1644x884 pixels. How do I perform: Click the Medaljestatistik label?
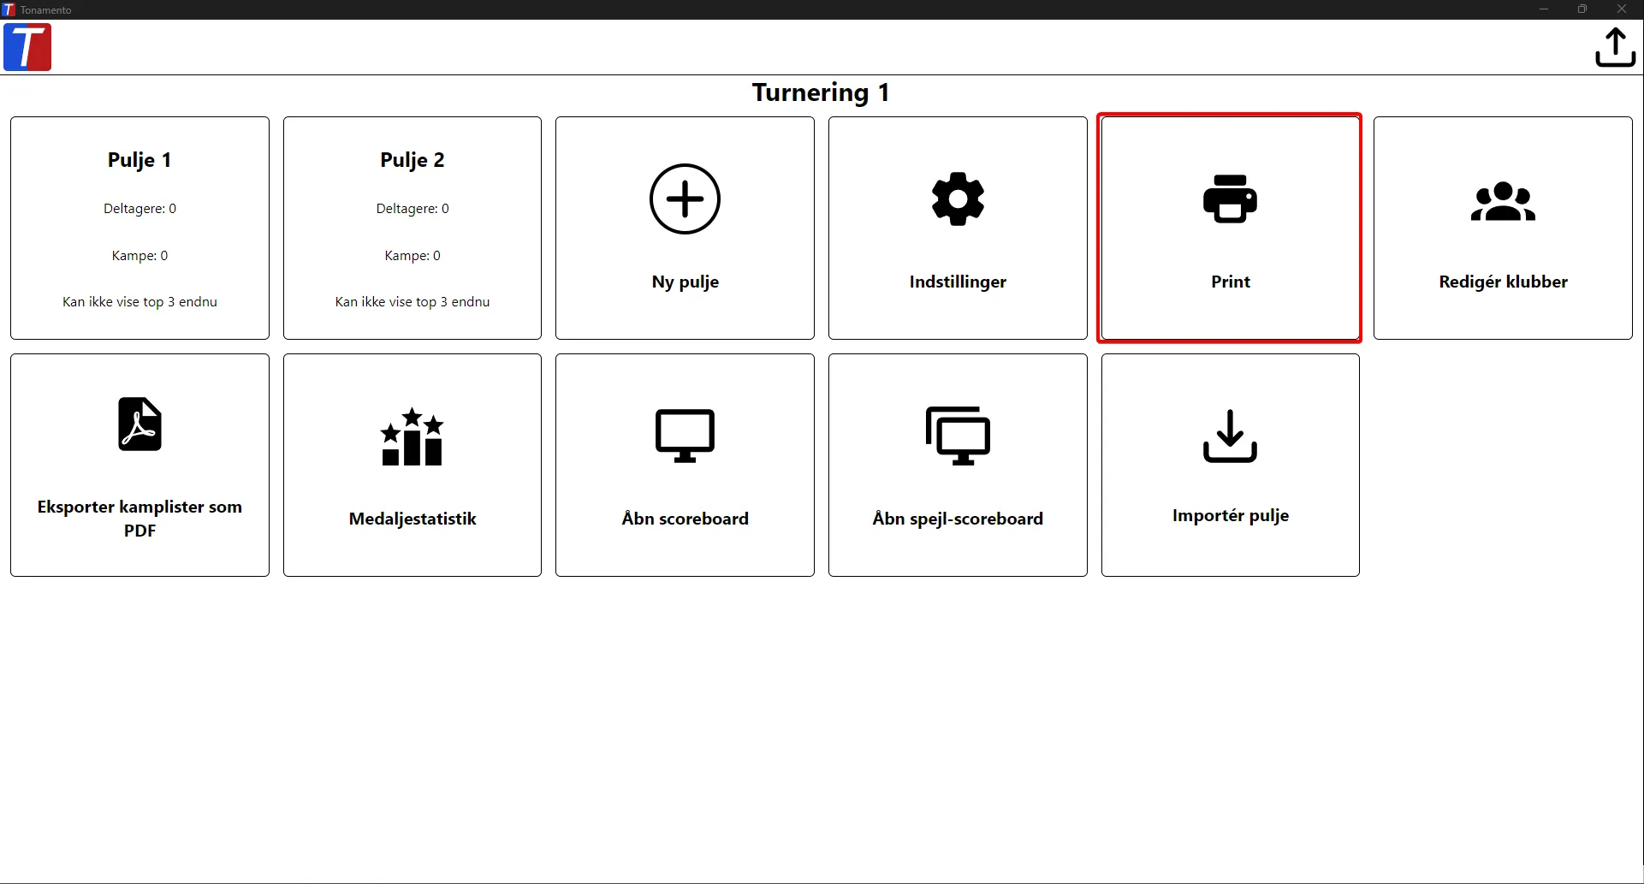tap(412, 519)
